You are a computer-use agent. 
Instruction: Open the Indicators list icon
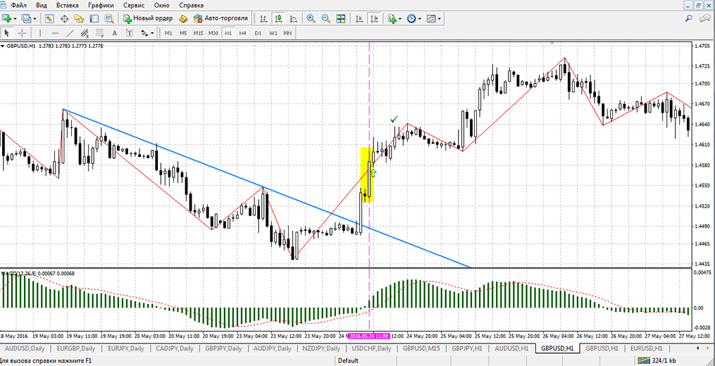point(391,18)
